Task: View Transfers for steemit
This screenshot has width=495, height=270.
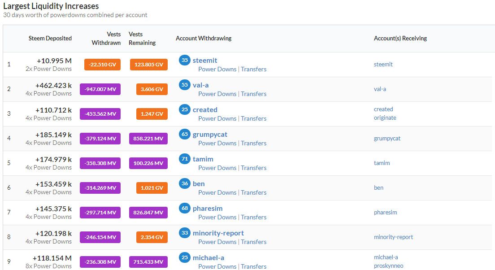Action: (253, 69)
